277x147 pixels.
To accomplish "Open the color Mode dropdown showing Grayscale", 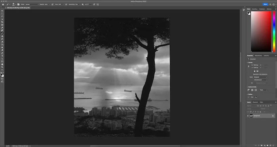I will pyautogui.click(x=260, y=77).
